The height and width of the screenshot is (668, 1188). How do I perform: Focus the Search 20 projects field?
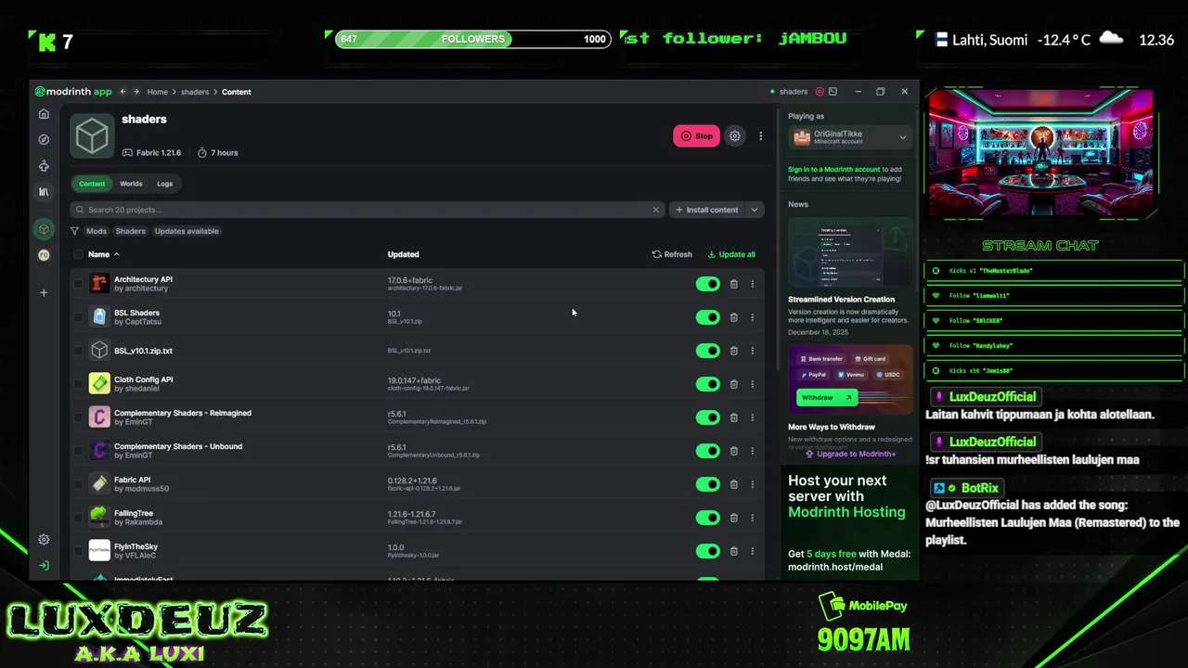point(368,210)
